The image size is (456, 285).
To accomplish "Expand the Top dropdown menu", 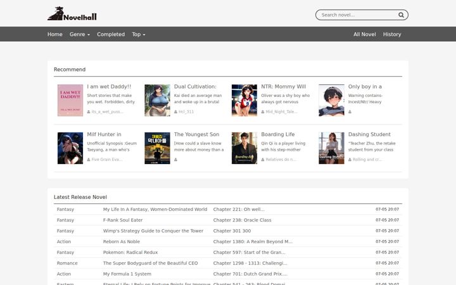I will [x=139, y=34].
